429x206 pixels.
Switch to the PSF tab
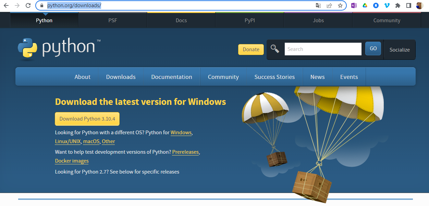[113, 20]
